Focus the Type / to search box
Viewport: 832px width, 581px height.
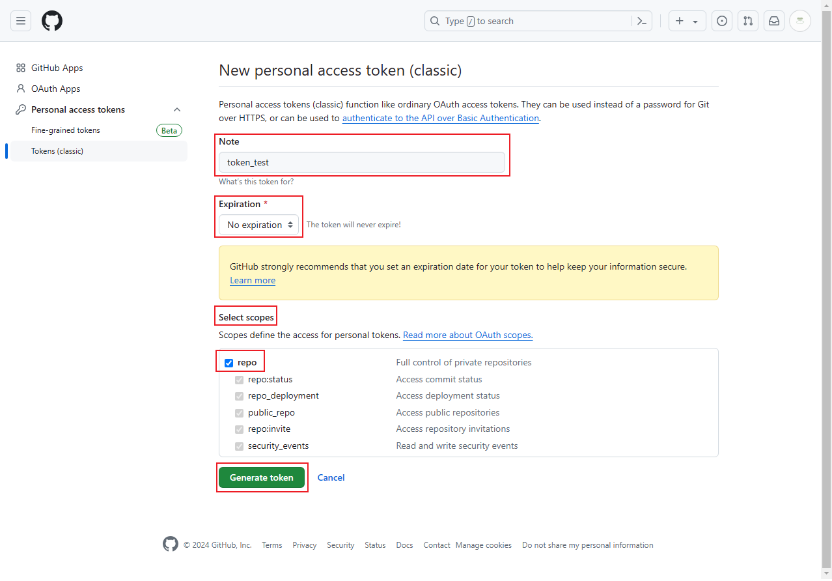click(x=538, y=21)
